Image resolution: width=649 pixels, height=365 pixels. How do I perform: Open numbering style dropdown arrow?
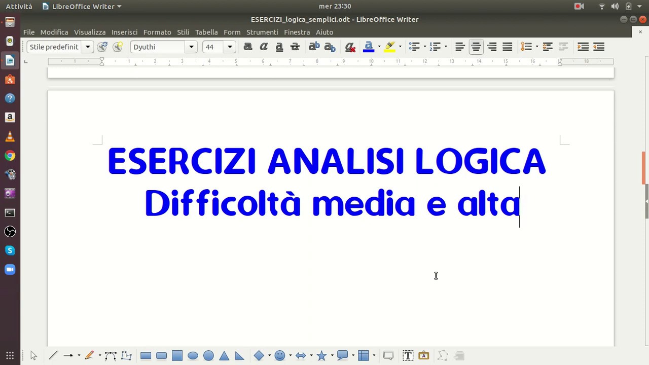pyautogui.click(x=446, y=47)
